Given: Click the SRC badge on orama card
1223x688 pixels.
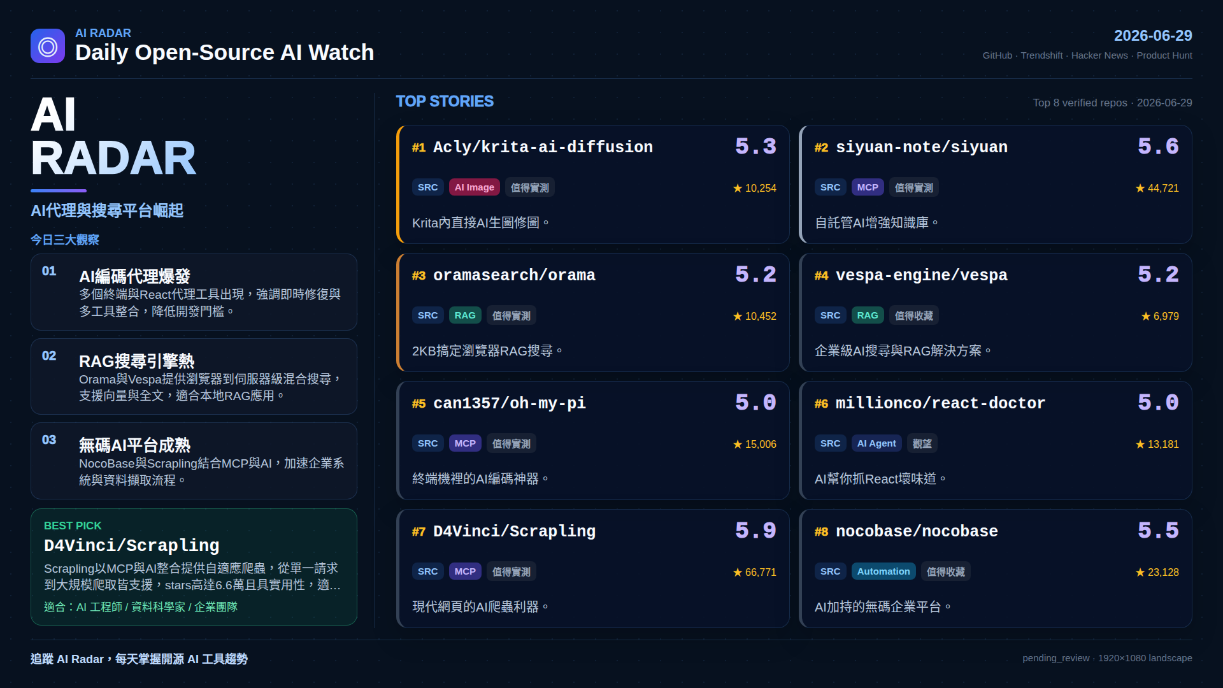Looking at the screenshot, I should 427,315.
